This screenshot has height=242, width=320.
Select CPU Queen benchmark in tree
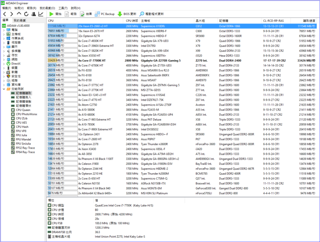click(23, 110)
